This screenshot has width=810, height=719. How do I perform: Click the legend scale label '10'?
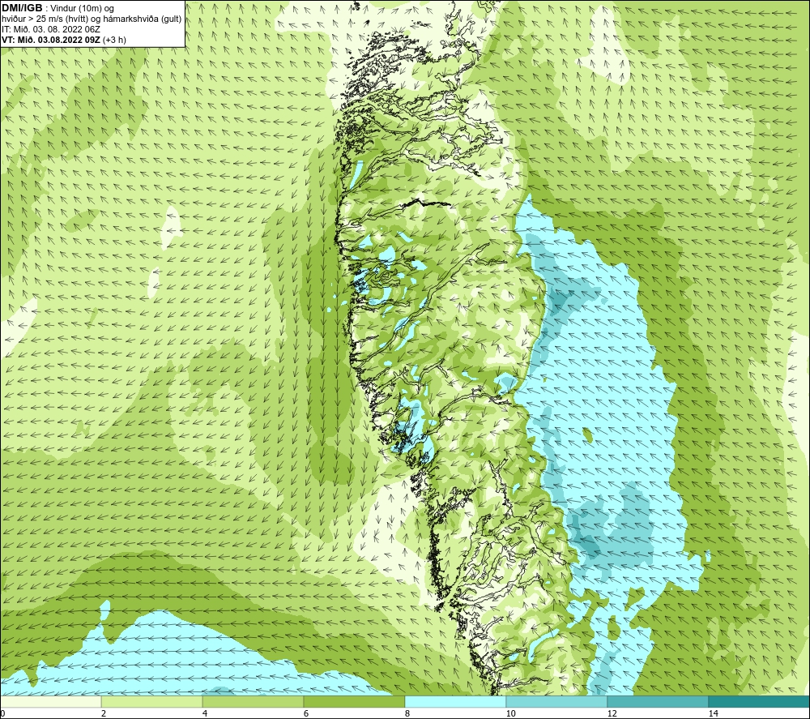[510, 713]
